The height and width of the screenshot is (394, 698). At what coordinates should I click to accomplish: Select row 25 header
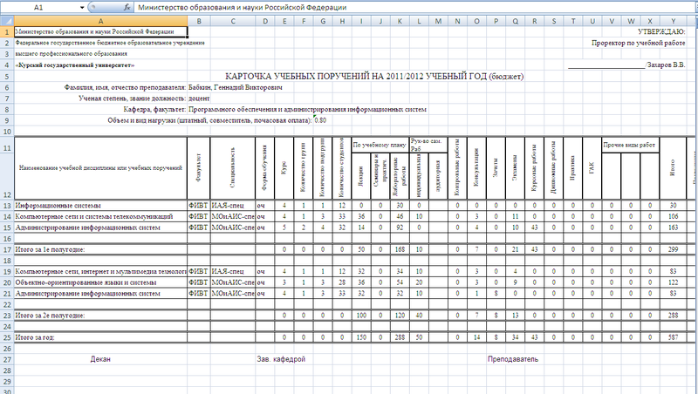pyautogui.click(x=7, y=337)
